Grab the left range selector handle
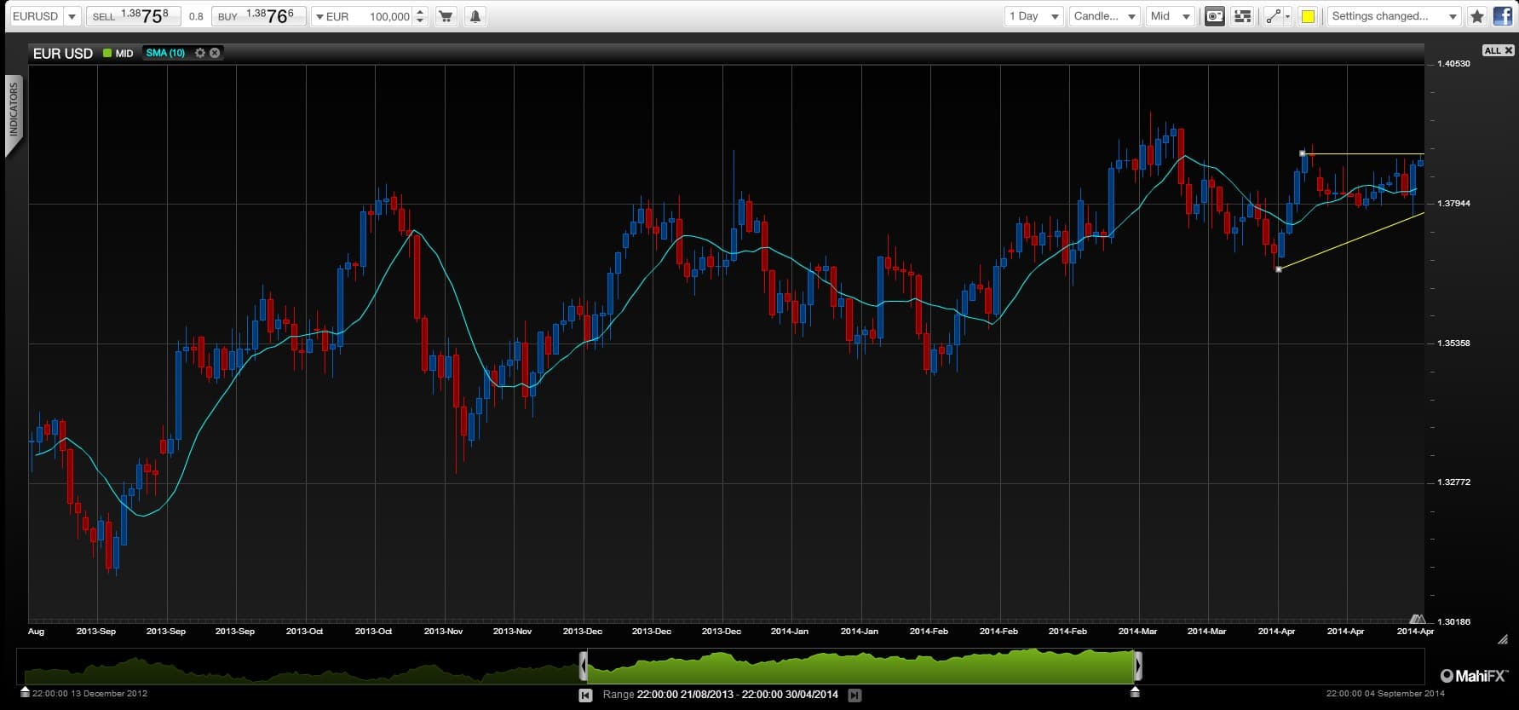This screenshot has height=710, width=1519. tap(584, 666)
